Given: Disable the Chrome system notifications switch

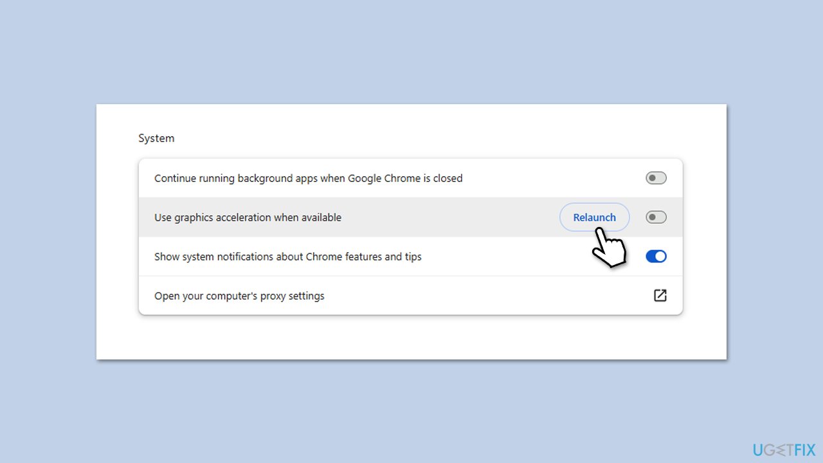Looking at the screenshot, I should [x=656, y=257].
